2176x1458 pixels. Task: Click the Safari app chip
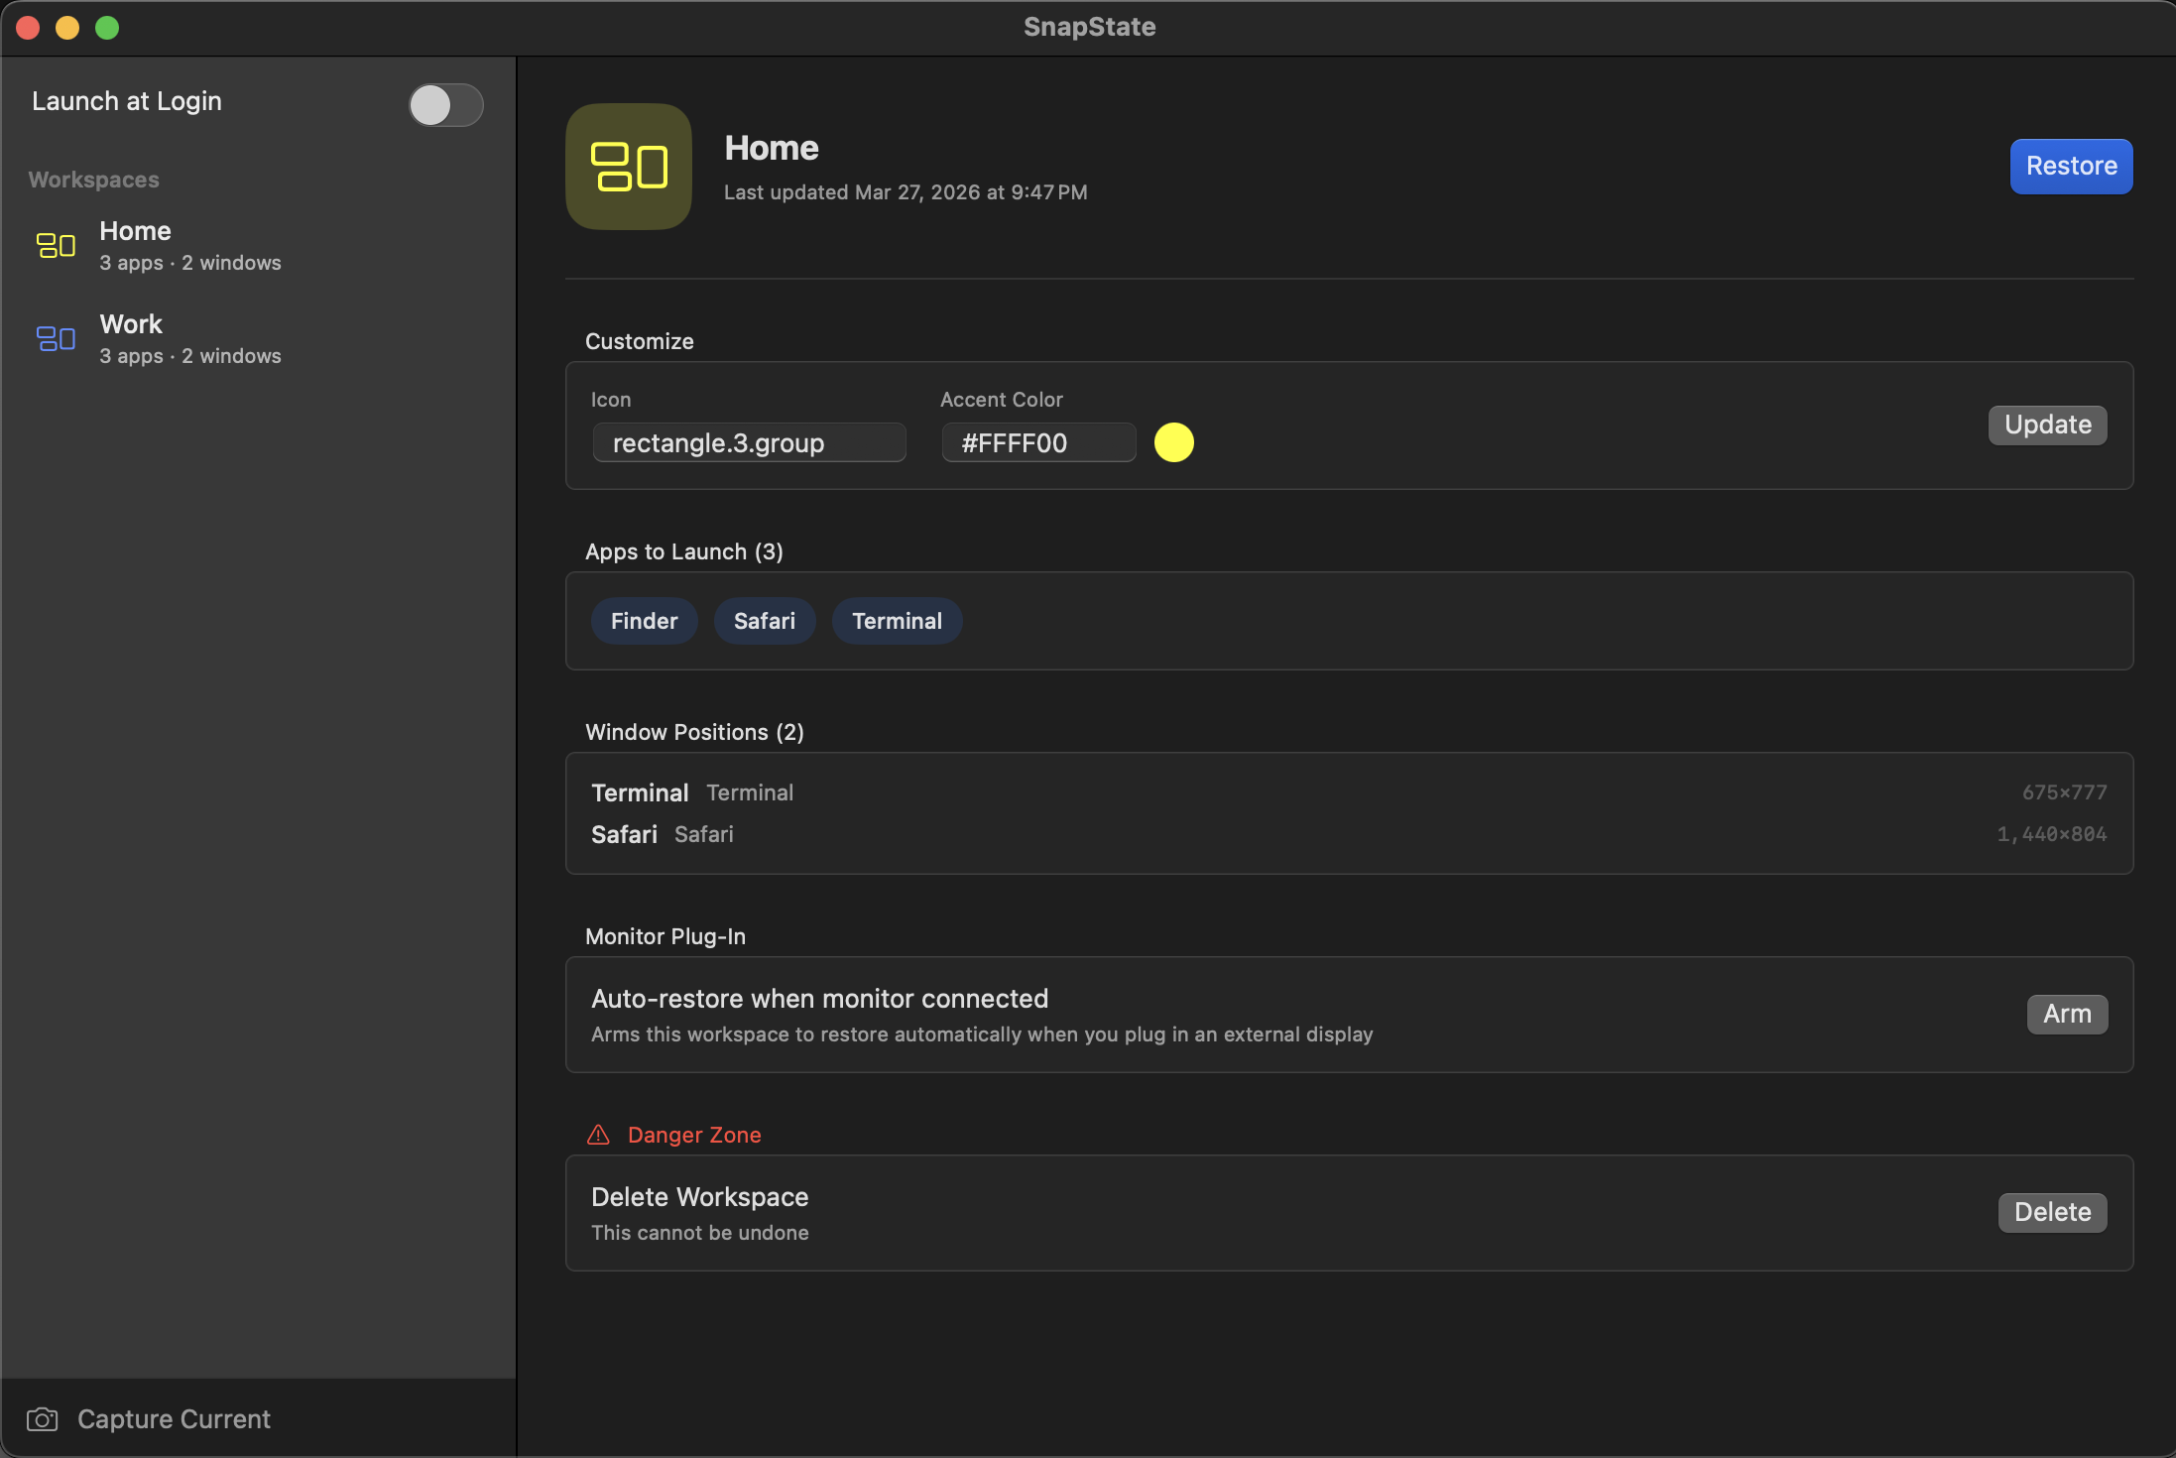pos(764,621)
